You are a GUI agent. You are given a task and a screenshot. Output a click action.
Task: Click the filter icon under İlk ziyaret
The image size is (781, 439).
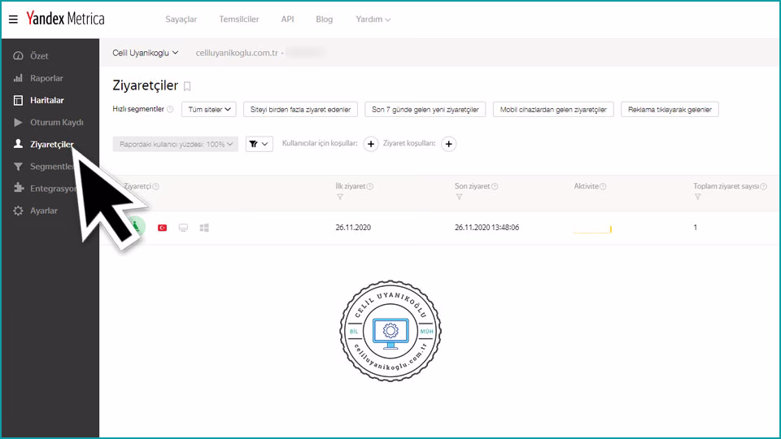[339, 197]
